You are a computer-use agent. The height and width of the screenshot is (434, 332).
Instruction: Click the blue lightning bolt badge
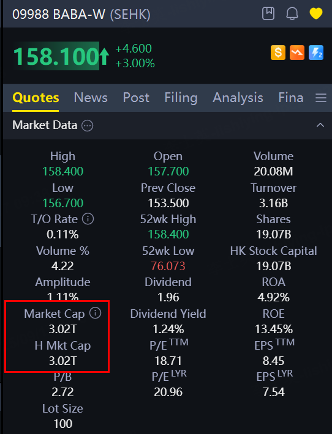tap(316, 53)
